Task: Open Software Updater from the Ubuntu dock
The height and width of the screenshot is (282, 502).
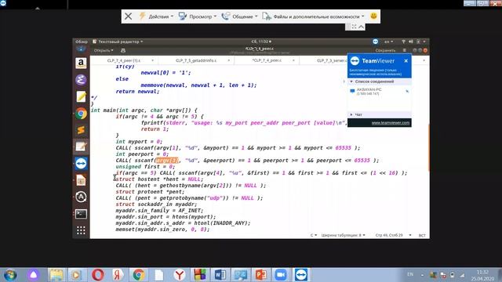Action: (81, 197)
